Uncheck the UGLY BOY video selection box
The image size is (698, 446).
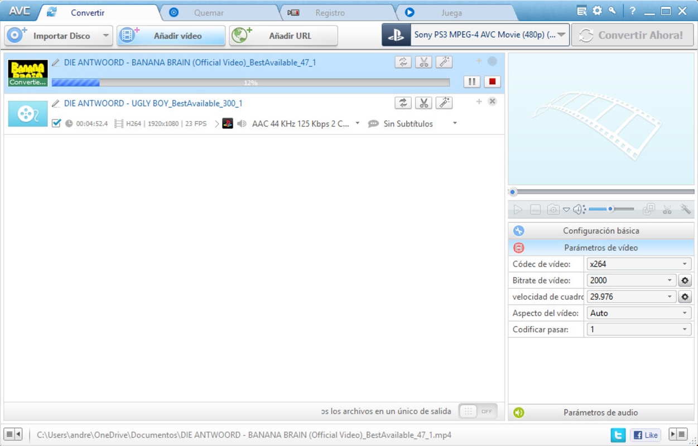56,124
